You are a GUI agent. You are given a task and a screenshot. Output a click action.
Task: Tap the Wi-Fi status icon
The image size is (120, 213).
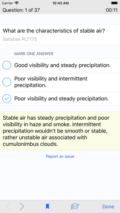point(17,3)
